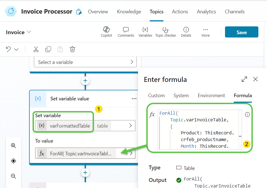Open the Variables panel
Viewport: 267px width, 188px height.
click(x=145, y=31)
